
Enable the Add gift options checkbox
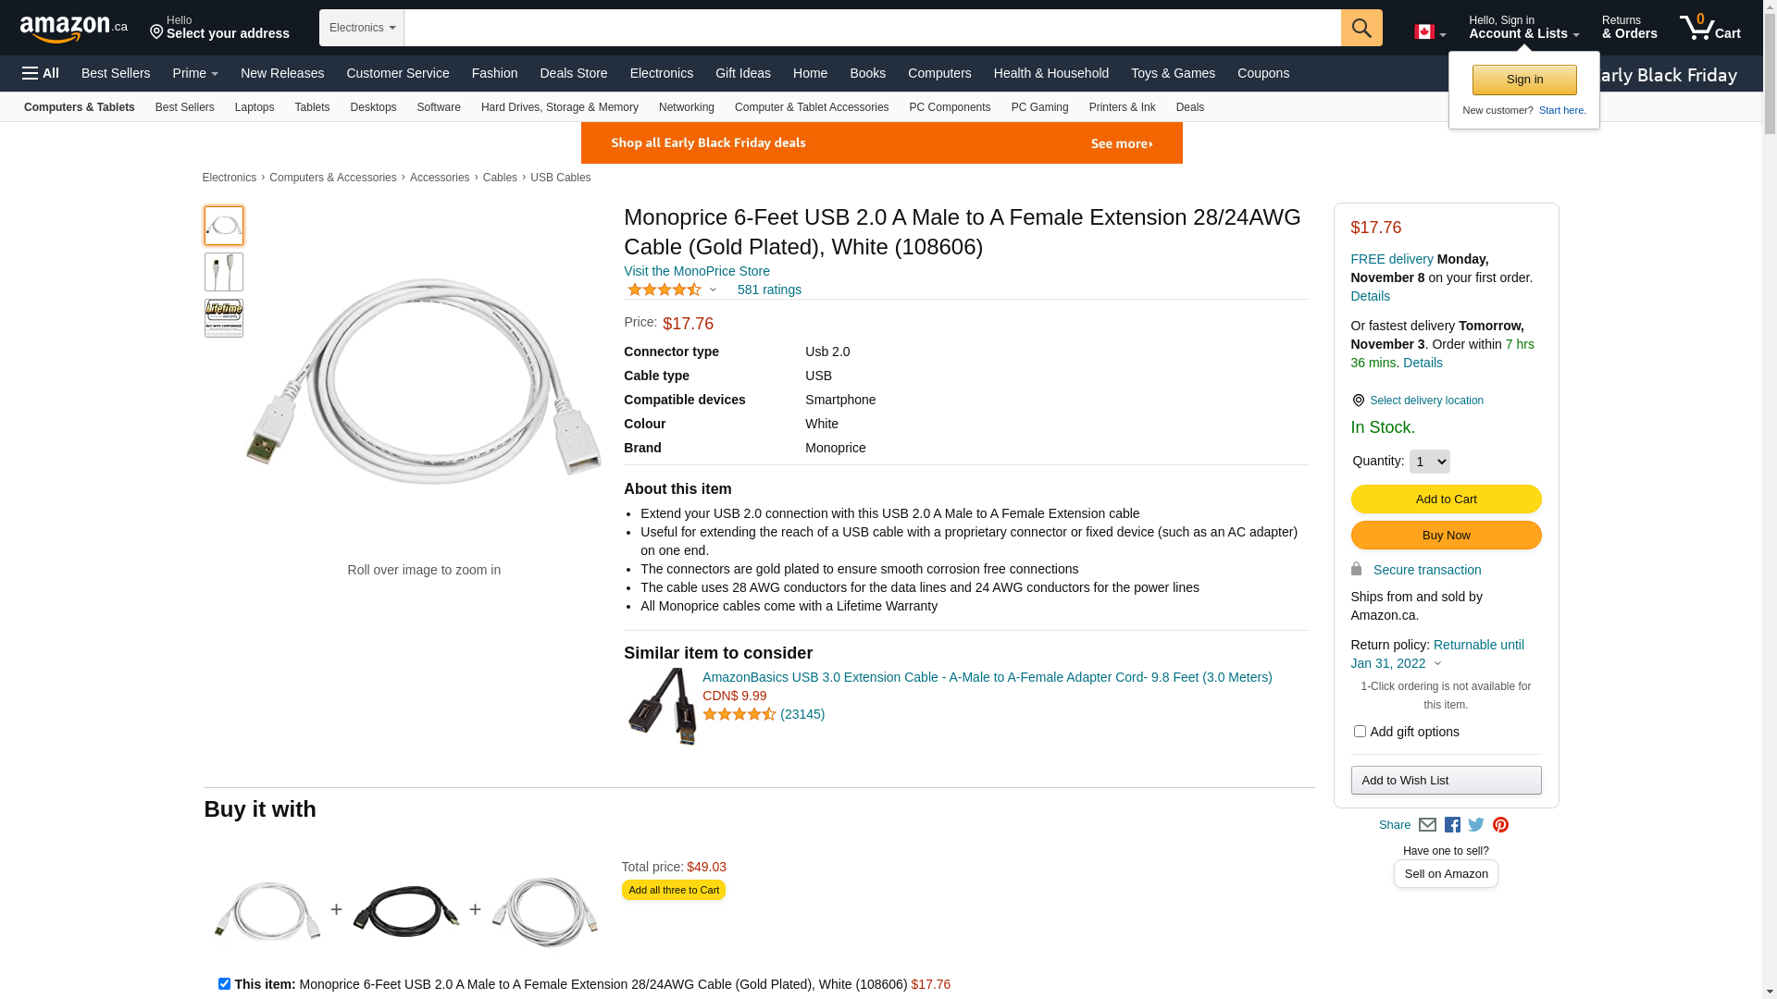(1360, 732)
